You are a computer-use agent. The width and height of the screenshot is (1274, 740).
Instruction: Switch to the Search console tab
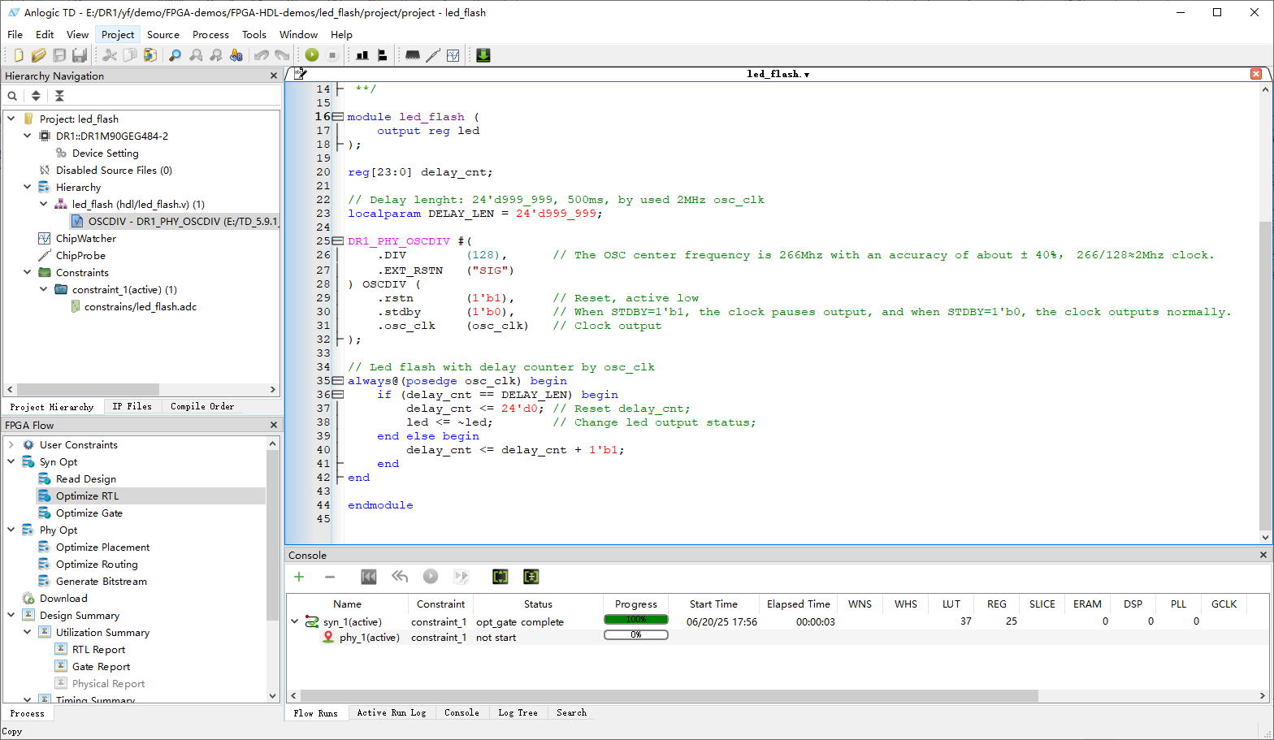pyautogui.click(x=571, y=712)
